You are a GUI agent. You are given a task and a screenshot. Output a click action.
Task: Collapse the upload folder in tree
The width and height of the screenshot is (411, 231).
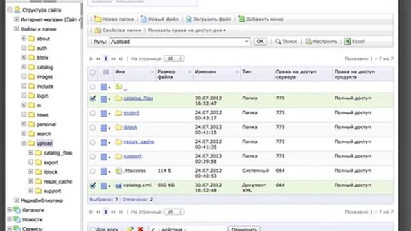[x=24, y=143]
